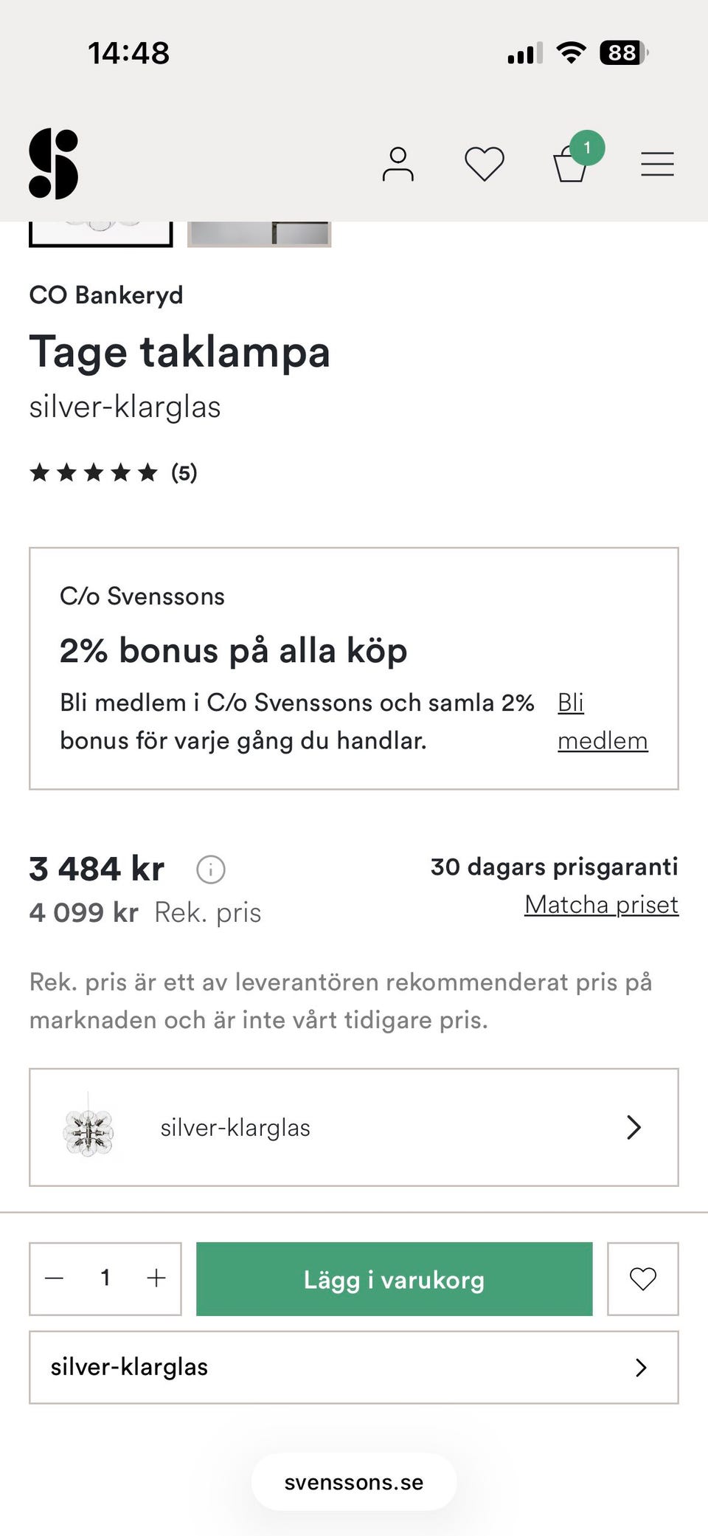
Task: Click the quantity number field
Action: (x=105, y=1278)
